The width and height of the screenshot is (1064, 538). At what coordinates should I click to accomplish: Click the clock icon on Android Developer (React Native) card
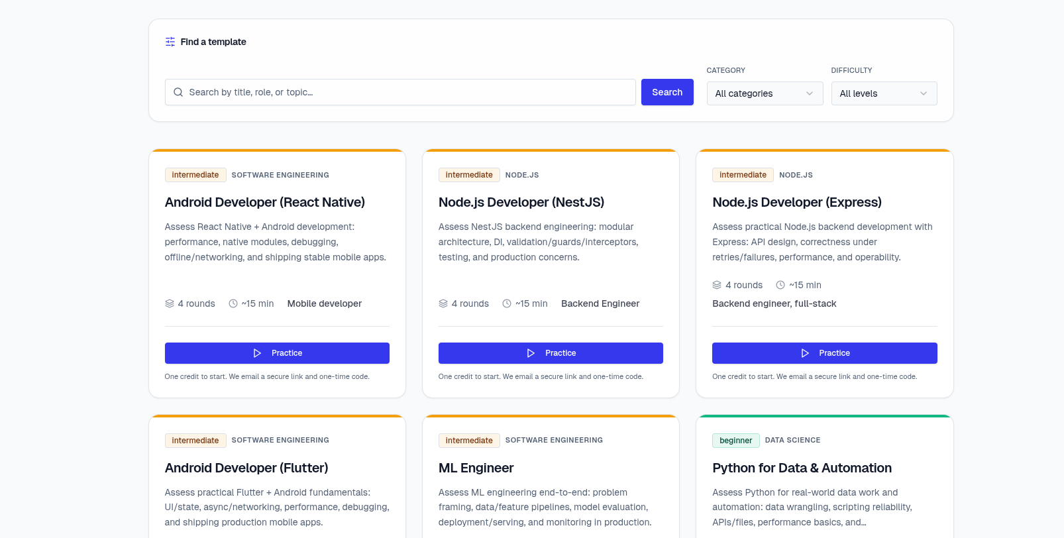tap(233, 303)
